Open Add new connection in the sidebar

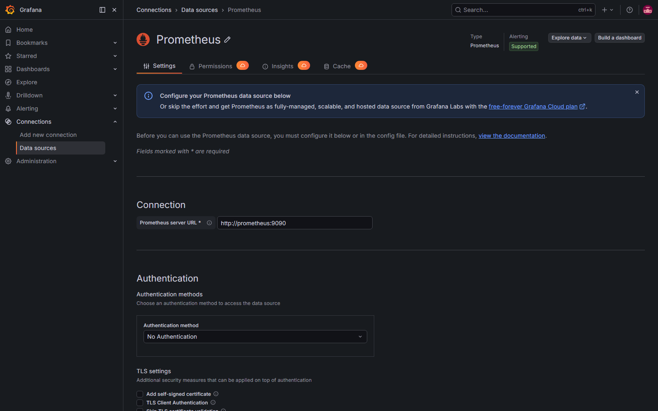point(48,135)
